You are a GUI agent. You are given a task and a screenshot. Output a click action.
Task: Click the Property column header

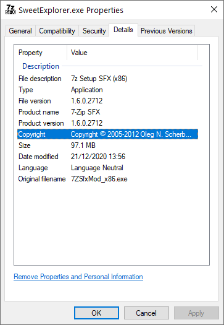pos(41,53)
